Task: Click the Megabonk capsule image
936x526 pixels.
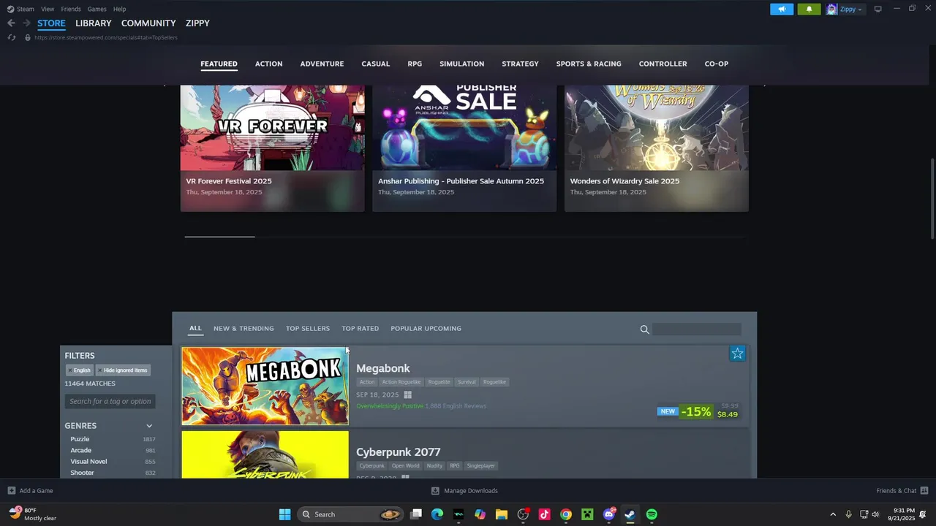Action: pos(265,386)
